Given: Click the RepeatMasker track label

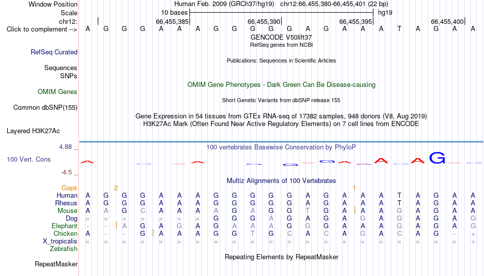Looking at the screenshot, I should (56, 264).
